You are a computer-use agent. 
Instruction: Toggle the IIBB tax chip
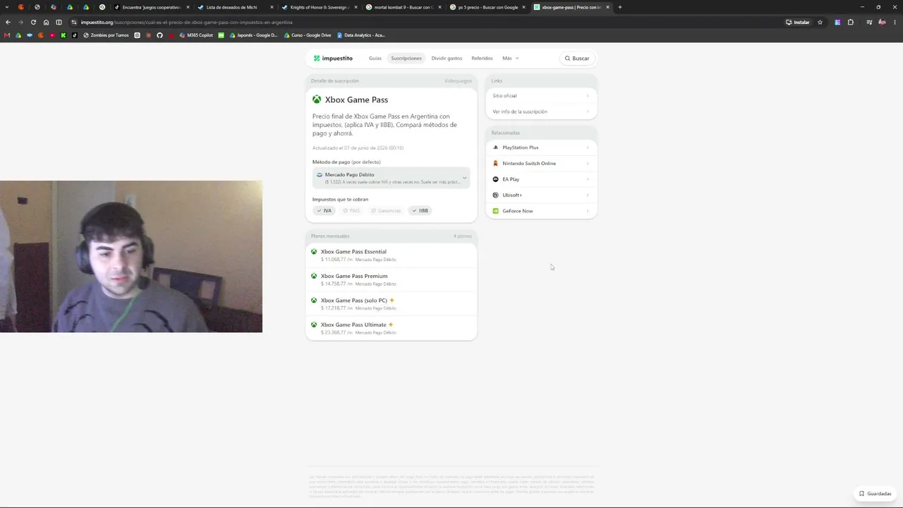pyautogui.click(x=420, y=211)
